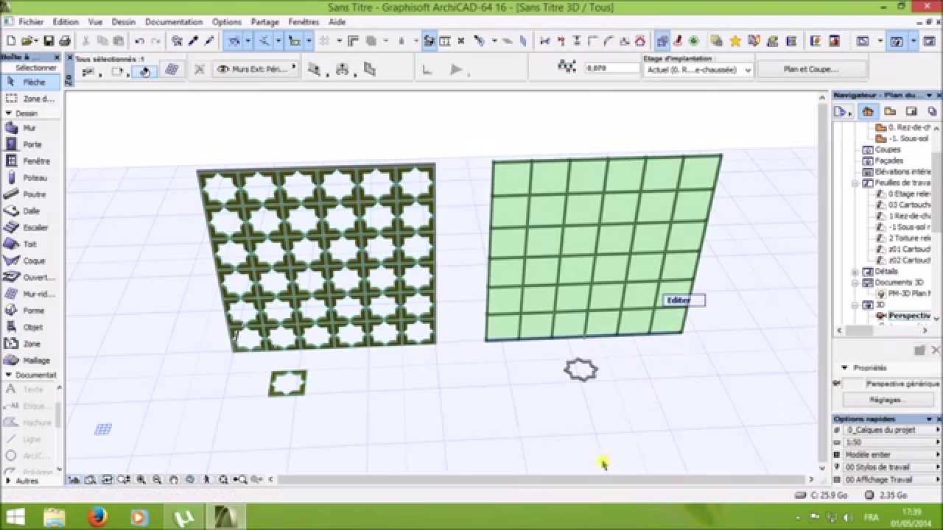Collapse the Dessin toolbox section
This screenshot has width=943, height=530.
click(x=8, y=113)
